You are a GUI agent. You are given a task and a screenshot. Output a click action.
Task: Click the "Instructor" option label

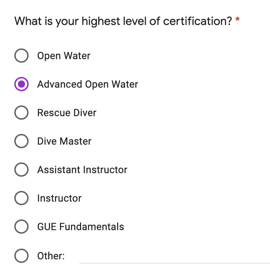[59, 198]
